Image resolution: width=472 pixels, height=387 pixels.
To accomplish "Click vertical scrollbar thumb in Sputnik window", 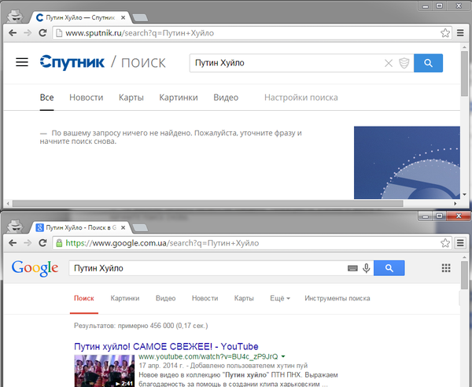I will coord(464,74).
